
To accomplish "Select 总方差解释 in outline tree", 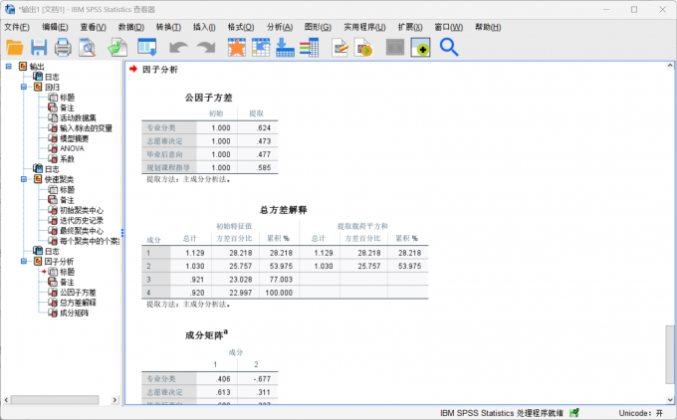I will coord(78,303).
